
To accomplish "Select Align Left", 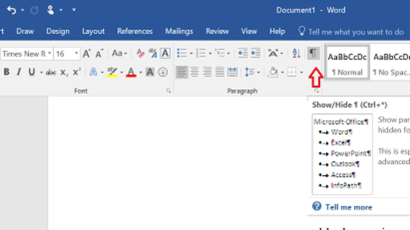I will pyautogui.click(x=182, y=72).
